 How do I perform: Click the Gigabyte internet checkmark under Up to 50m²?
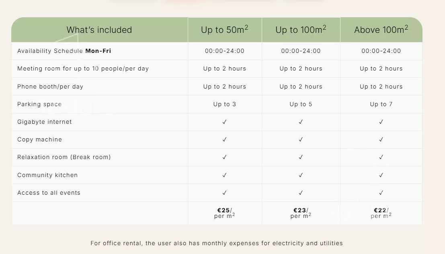(225, 122)
